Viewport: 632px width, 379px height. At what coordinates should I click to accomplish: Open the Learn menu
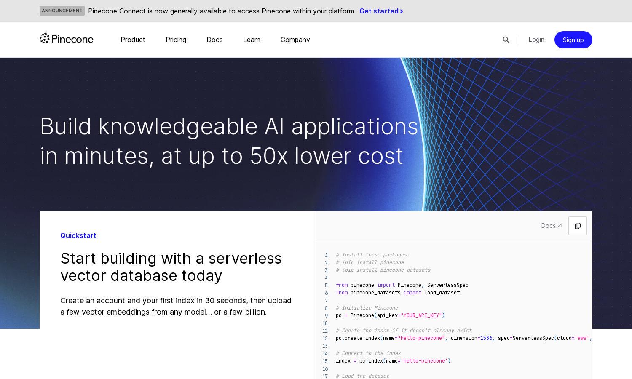(252, 40)
